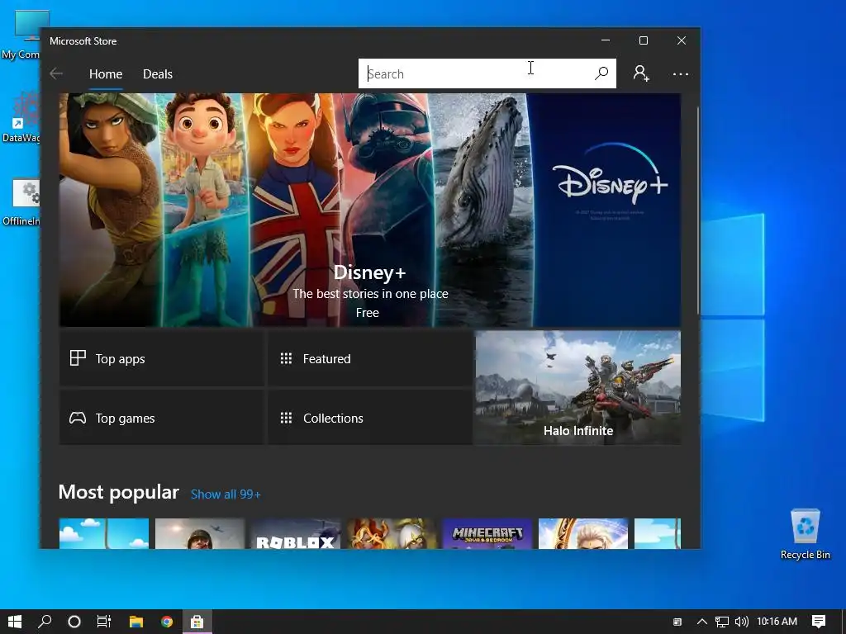Open the first blue sky thumbnail in Most popular
Screen dimensions: 846x634
104,533
